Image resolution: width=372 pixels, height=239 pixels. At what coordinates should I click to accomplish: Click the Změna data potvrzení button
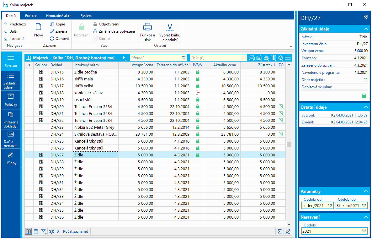pos(114,31)
